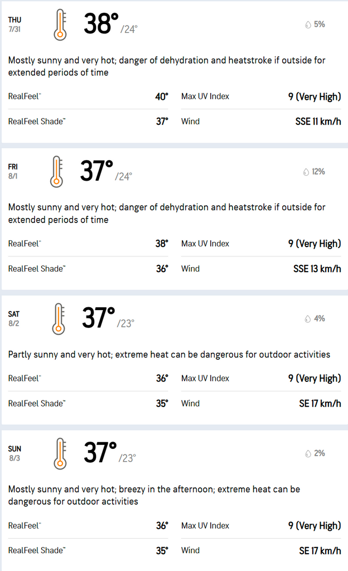This screenshot has height=571, width=348.
Task: Click the thermometer icon for Sunday 8/3
Action: tap(60, 453)
